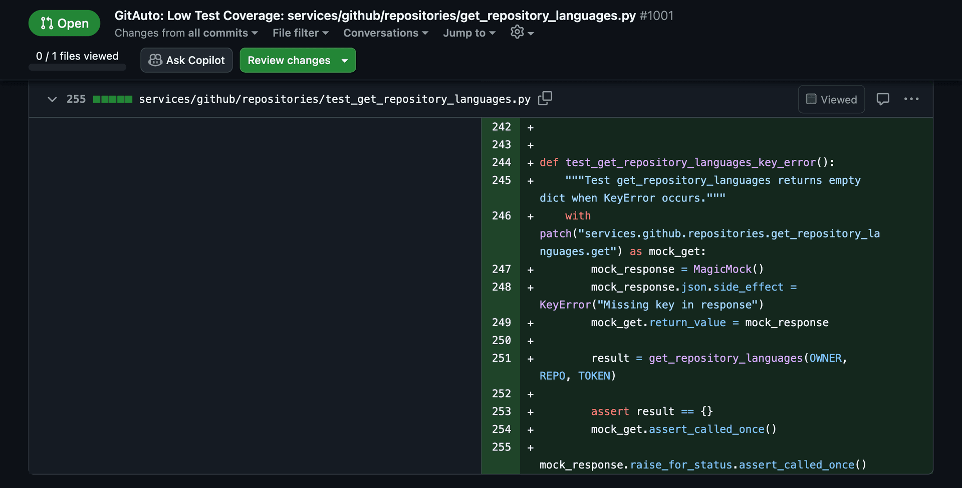The image size is (962, 488).
Task: Open the file's three-dot options menu
Action: [x=911, y=99]
